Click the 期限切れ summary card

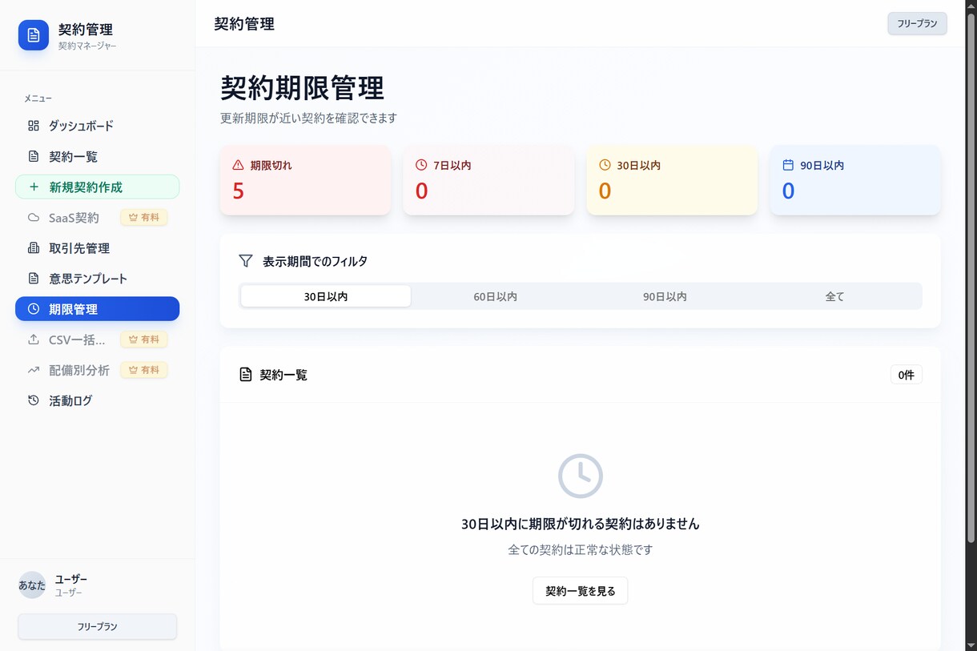[x=305, y=180]
